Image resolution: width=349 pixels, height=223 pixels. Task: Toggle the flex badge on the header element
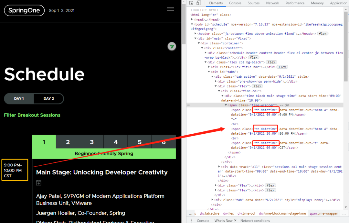pos(323,34)
